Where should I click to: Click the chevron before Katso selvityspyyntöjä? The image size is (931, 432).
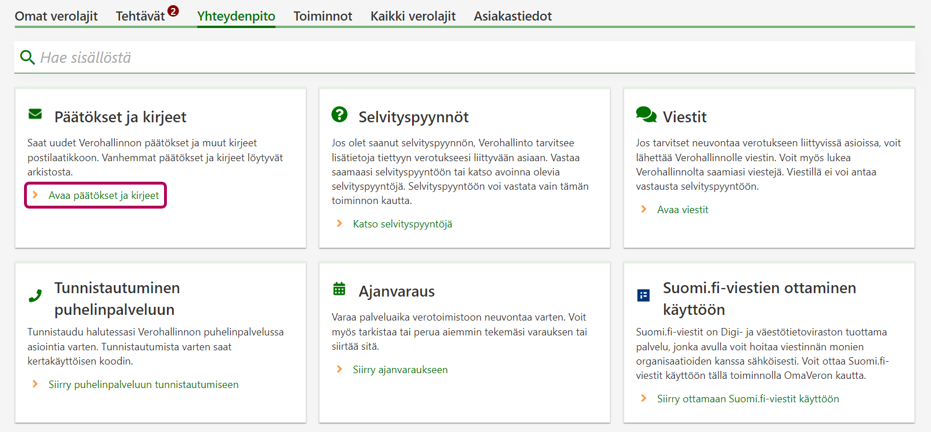click(x=339, y=223)
